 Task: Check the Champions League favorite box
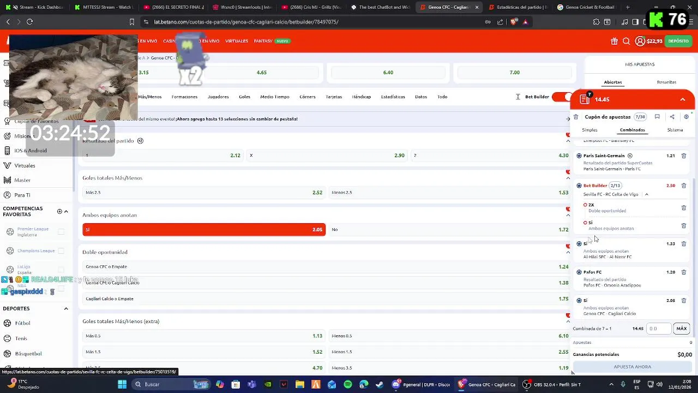pos(61,251)
